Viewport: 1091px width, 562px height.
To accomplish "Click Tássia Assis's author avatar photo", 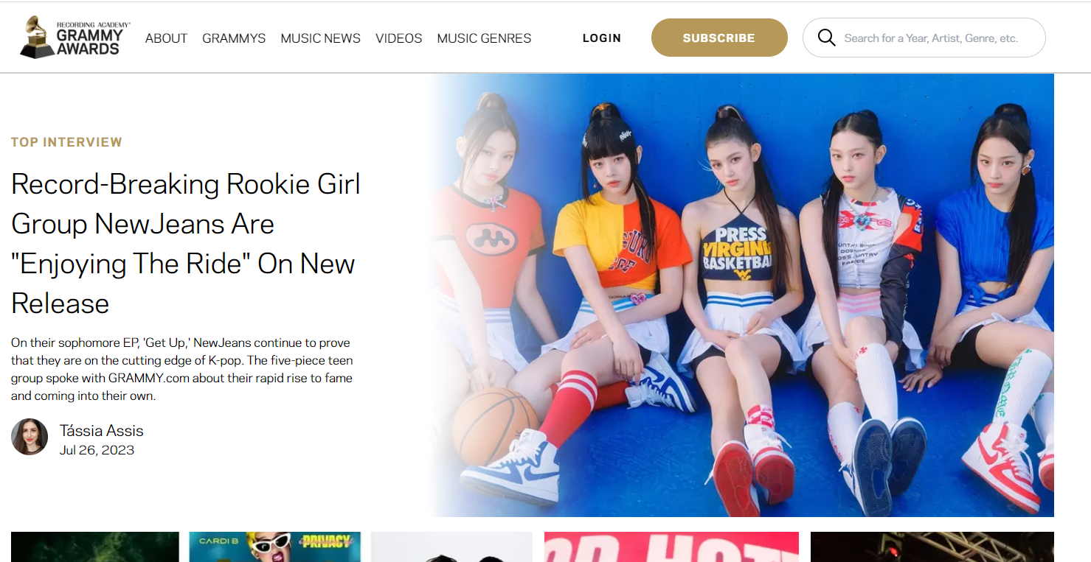I will (x=30, y=437).
